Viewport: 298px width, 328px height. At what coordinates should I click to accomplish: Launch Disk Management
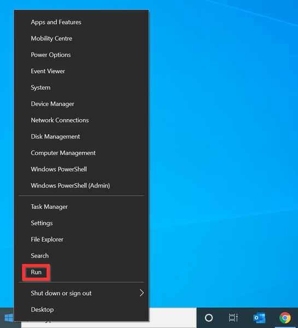(x=81, y=136)
